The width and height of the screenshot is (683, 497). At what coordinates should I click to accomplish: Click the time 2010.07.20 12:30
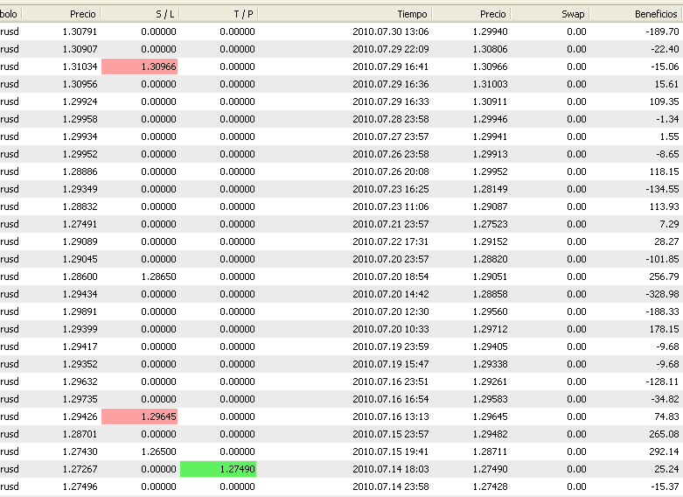391,311
